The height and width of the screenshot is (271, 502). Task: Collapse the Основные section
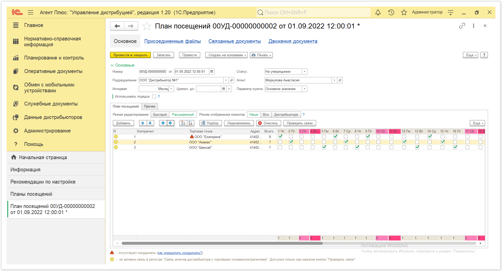[122, 65]
